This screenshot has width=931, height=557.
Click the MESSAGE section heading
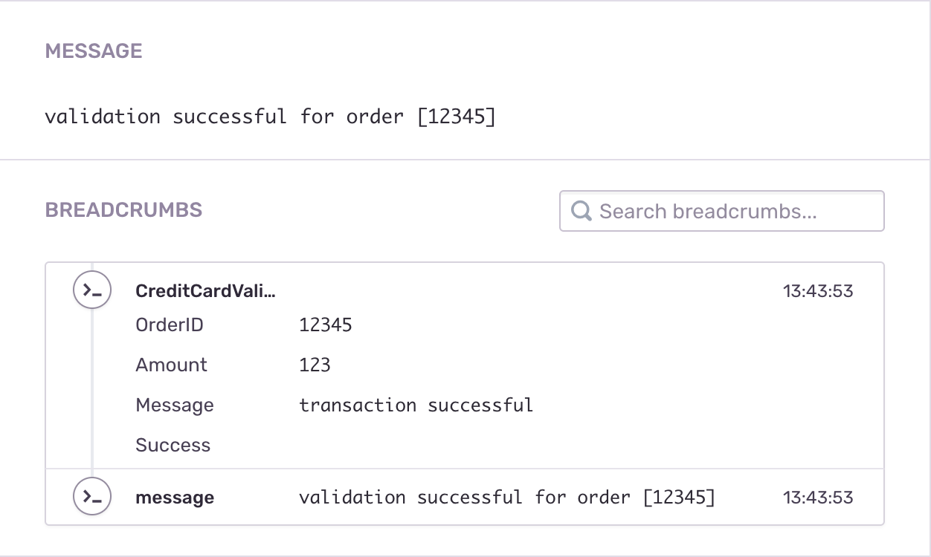click(94, 51)
